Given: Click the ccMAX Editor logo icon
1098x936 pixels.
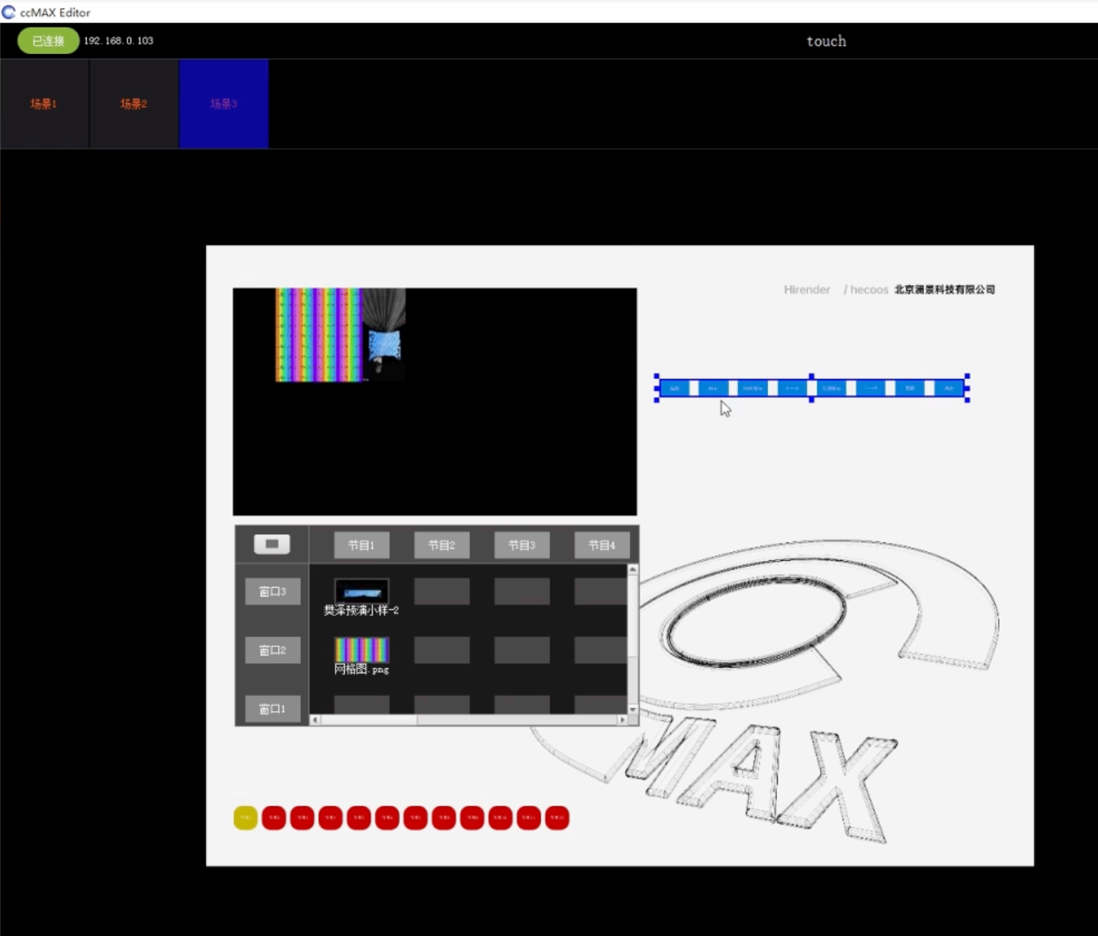Looking at the screenshot, I should (x=9, y=12).
